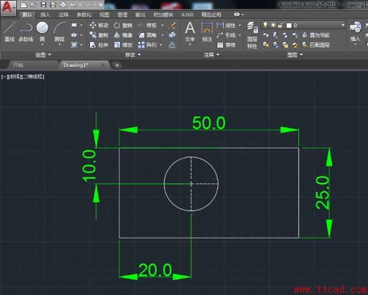This screenshot has height=295, width=368.
Task: Select the 直线 (Line) tool
Action: pos(10,32)
